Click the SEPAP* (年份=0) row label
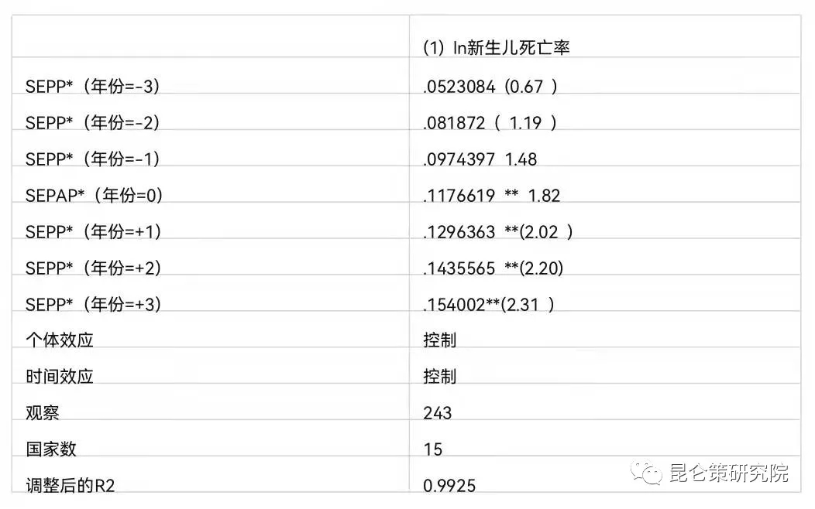815x509 pixels. click(x=94, y=196)
